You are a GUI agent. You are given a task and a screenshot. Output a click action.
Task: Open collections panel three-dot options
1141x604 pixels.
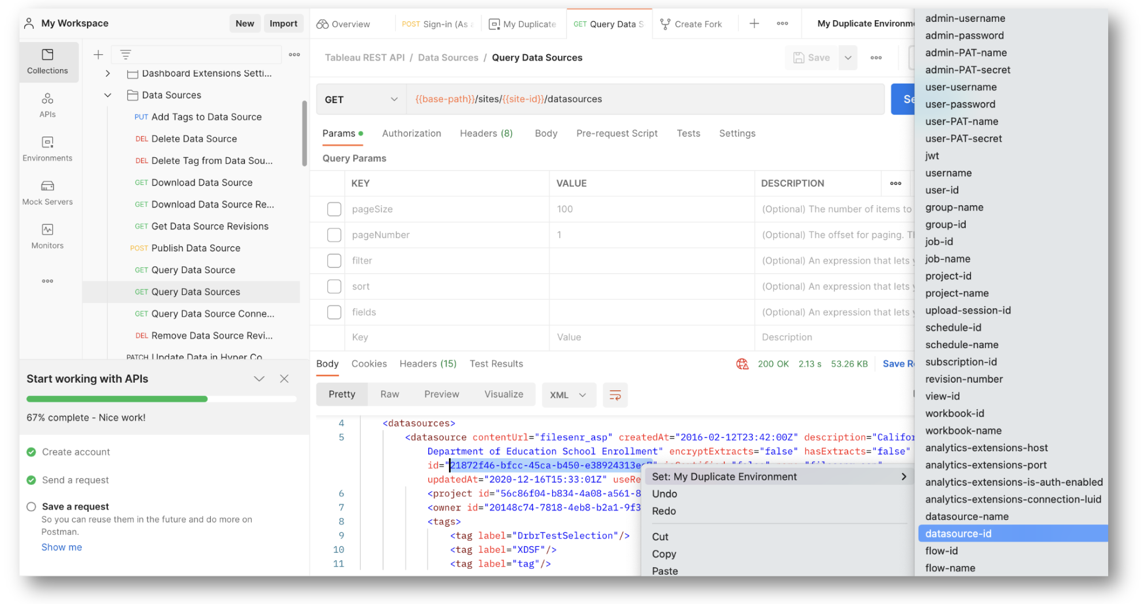(x=294, y=55)
